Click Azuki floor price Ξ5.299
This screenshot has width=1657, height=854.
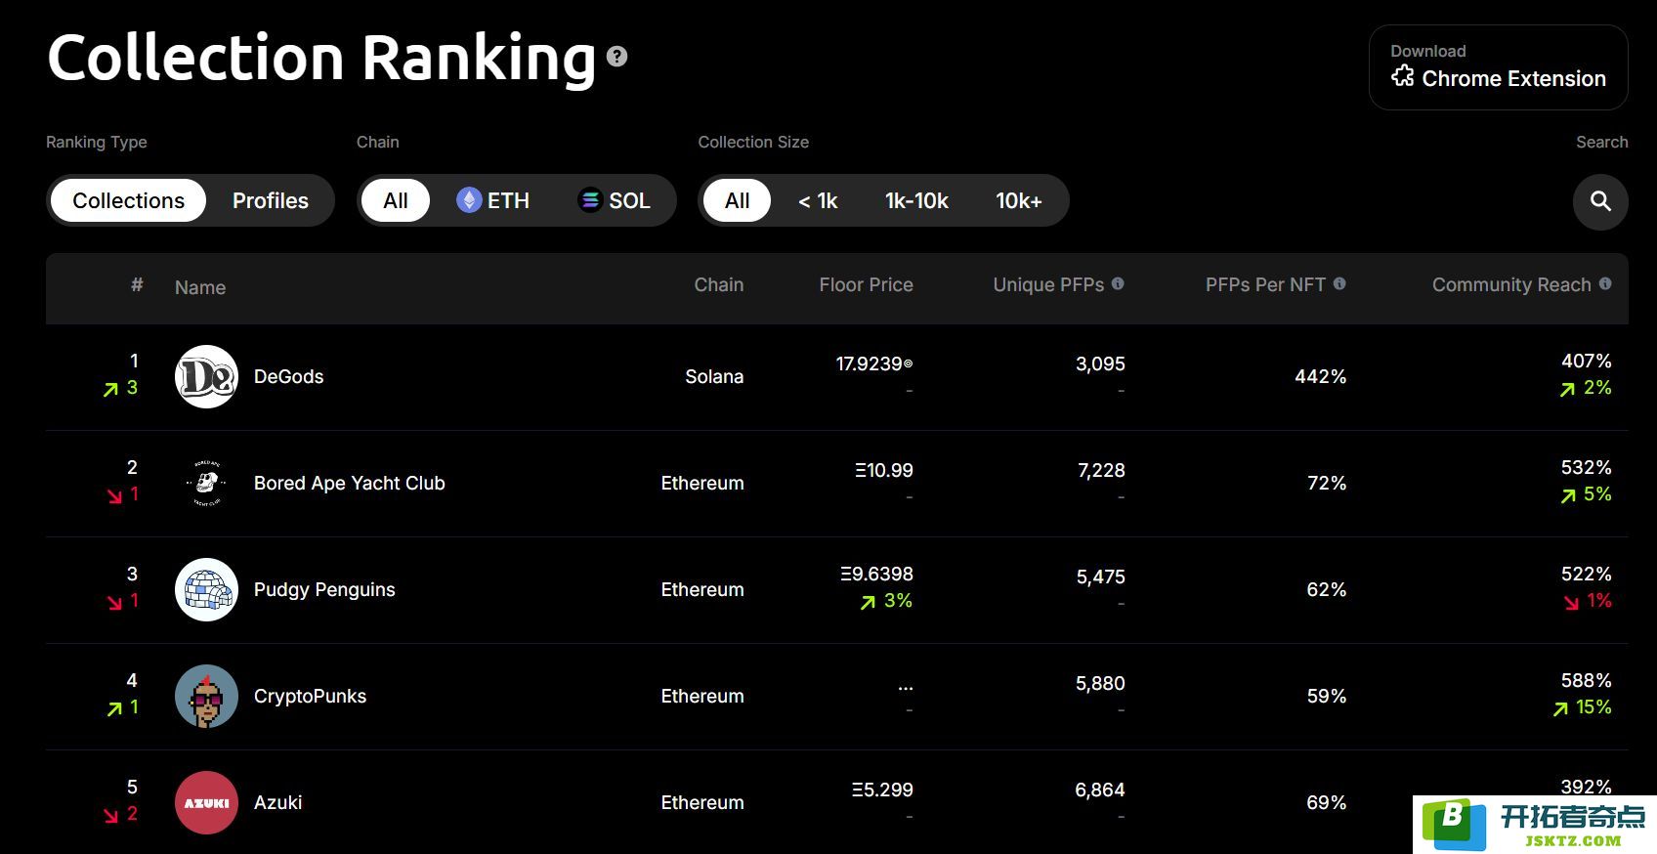point(881,790)
